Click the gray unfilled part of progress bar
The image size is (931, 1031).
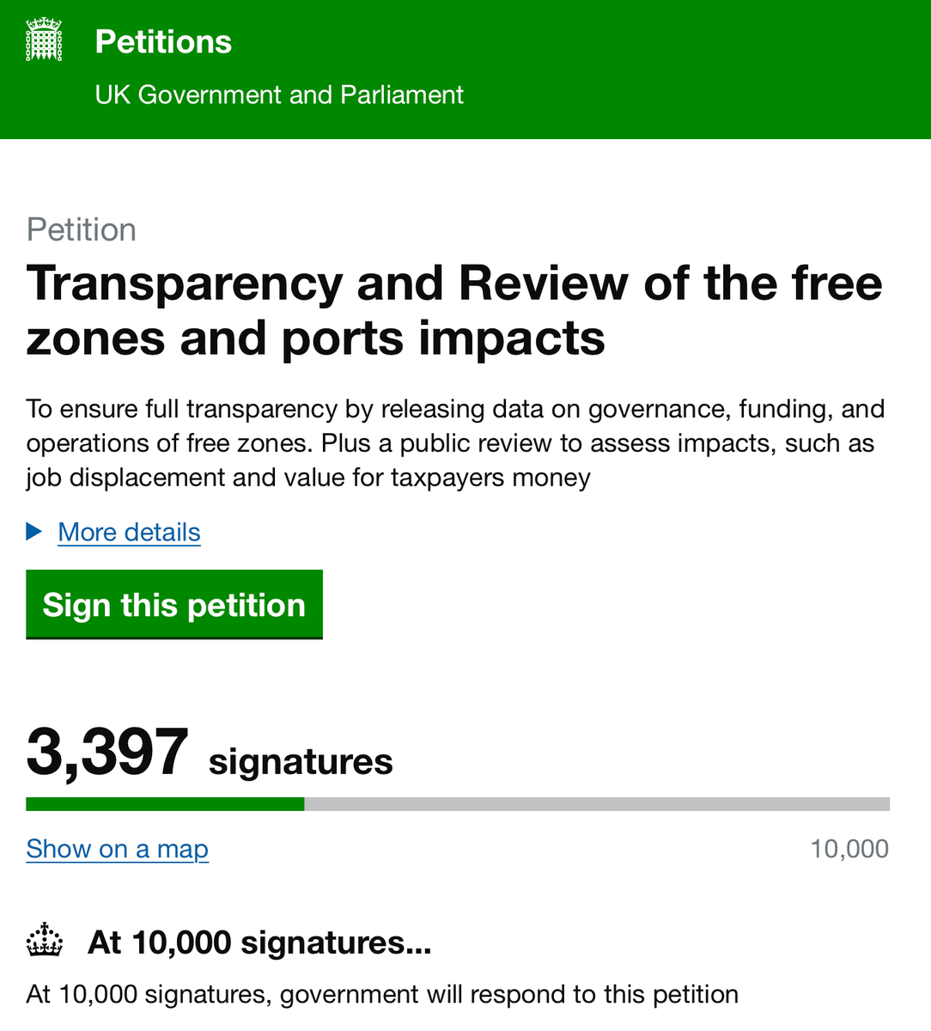point(597,804)
